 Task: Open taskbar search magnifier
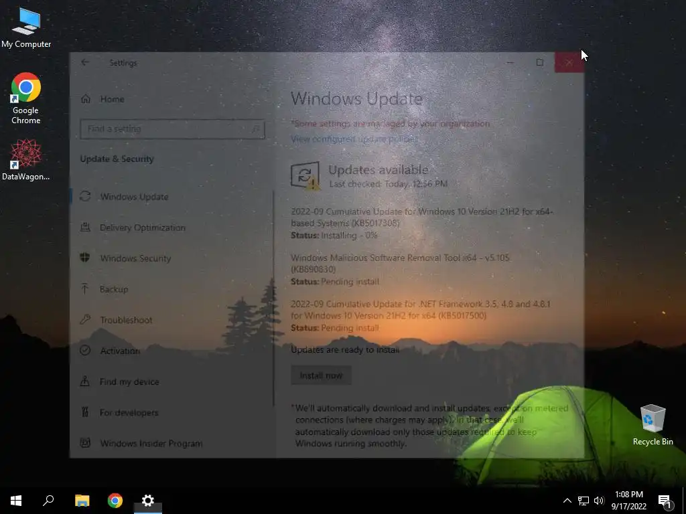point(48,501)
